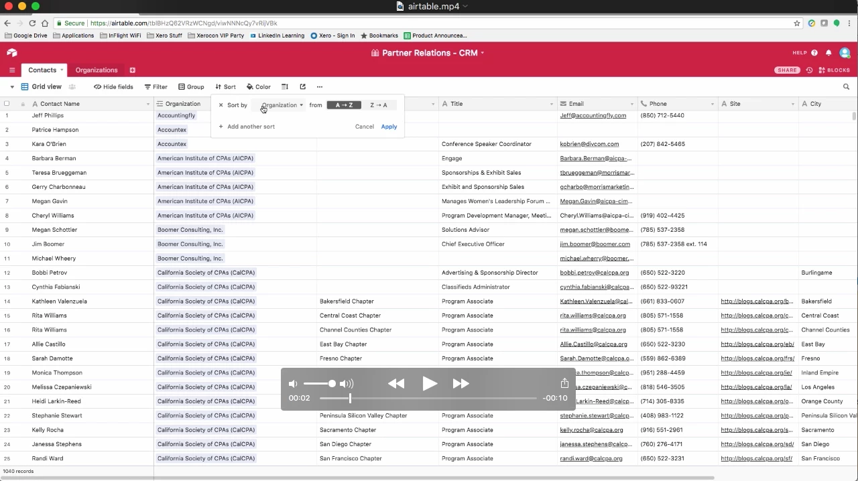
Task: Expand the Contact Name column menu
Action: tap(147, 104)
